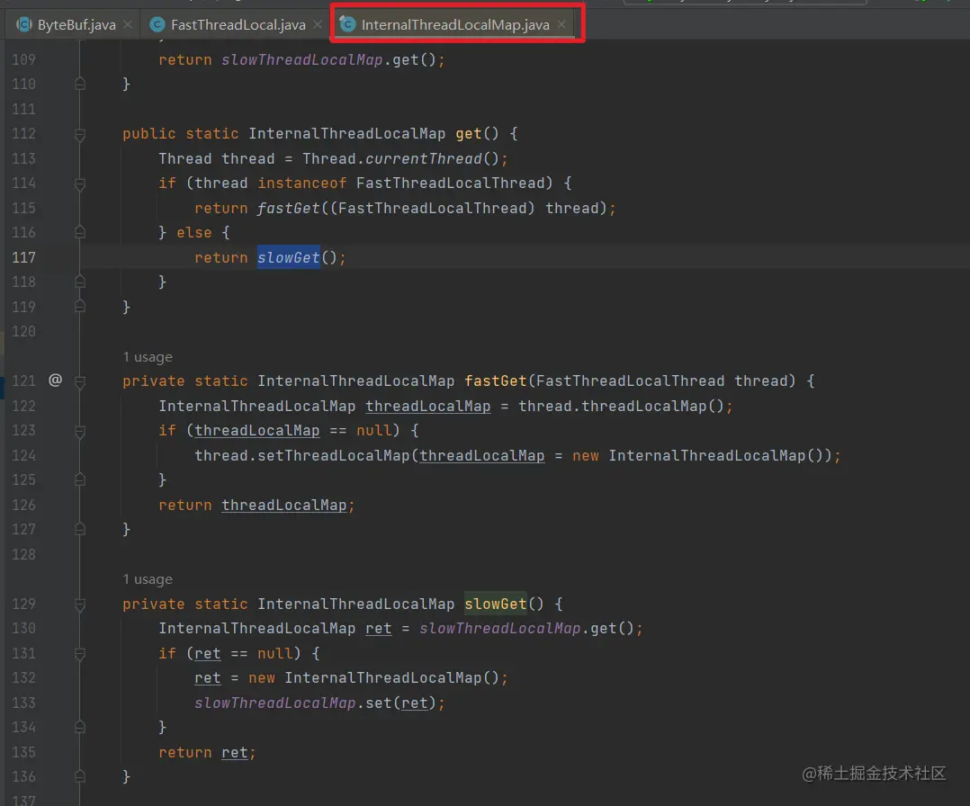Click line number 129 in the gutter
The image size is (970, 806).
pyautogui.click(x=23, y=604)
